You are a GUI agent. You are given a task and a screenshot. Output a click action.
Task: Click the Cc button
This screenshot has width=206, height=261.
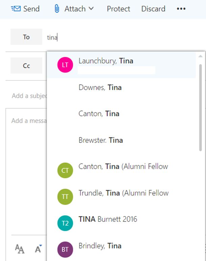pyautogui.click(x=26, y=66)
